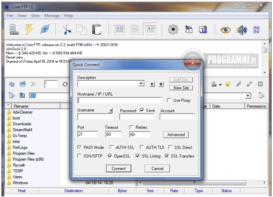Tick the Retries checkbox

(x=131, y=127)
